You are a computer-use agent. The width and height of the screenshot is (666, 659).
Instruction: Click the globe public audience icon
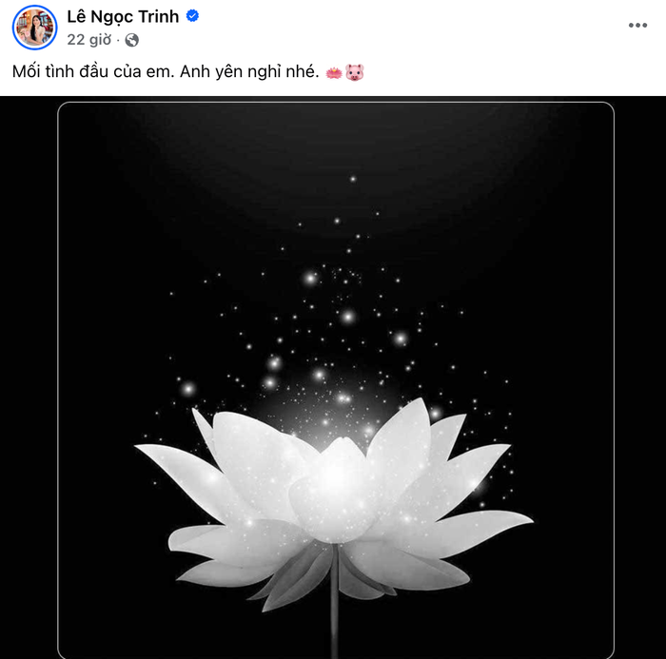click(x=131, y=40)
